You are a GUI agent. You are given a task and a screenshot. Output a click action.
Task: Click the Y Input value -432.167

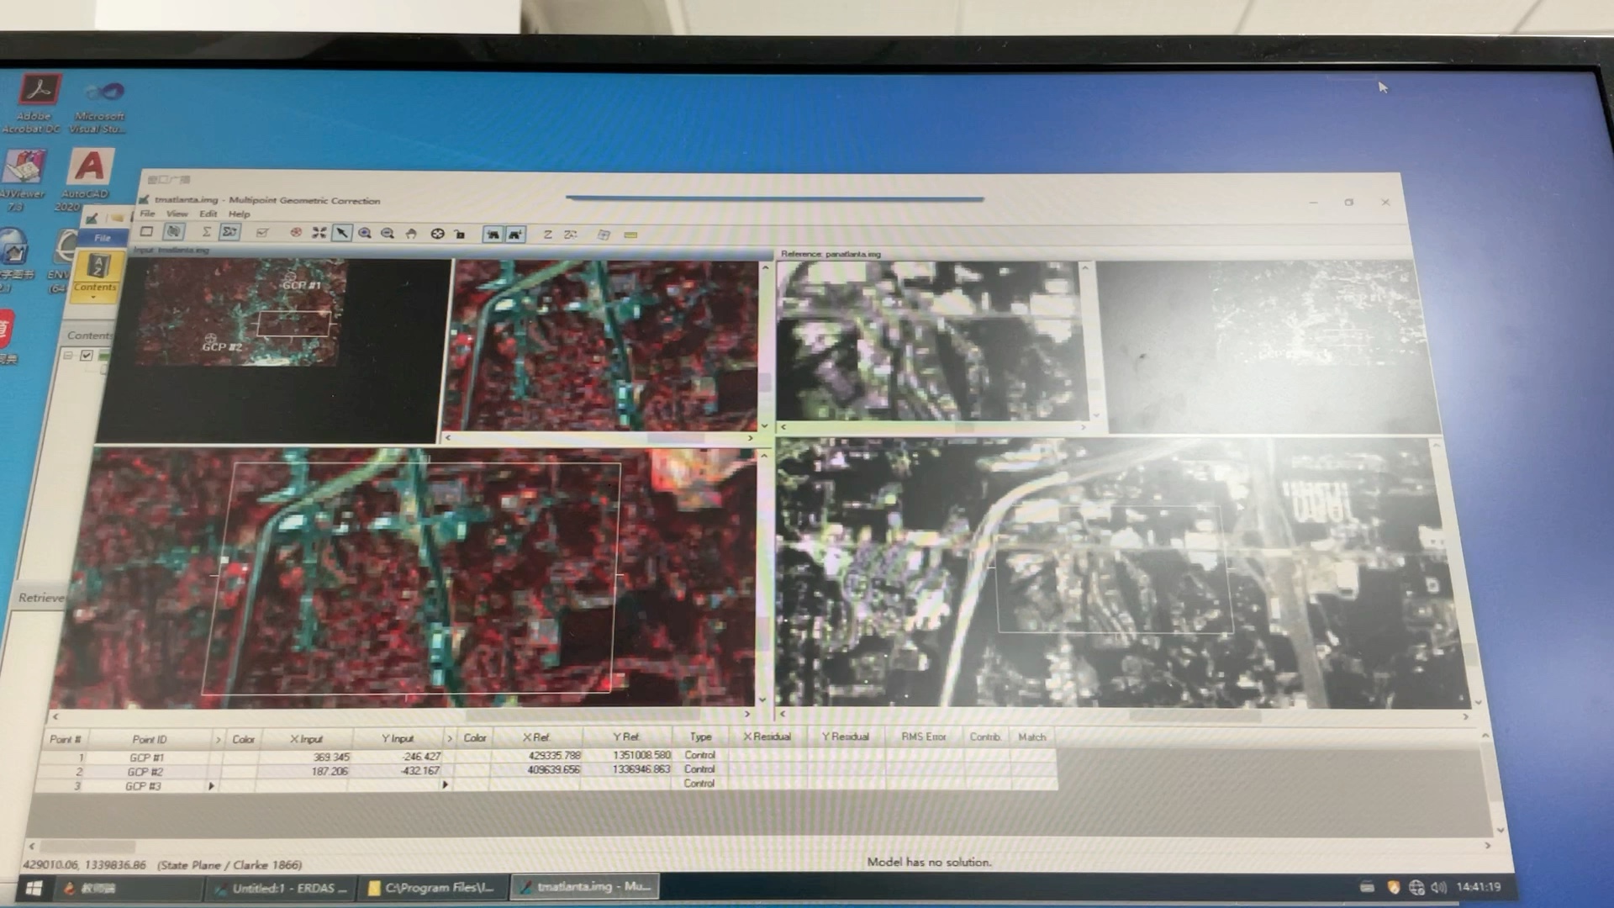tap(419, 770)
